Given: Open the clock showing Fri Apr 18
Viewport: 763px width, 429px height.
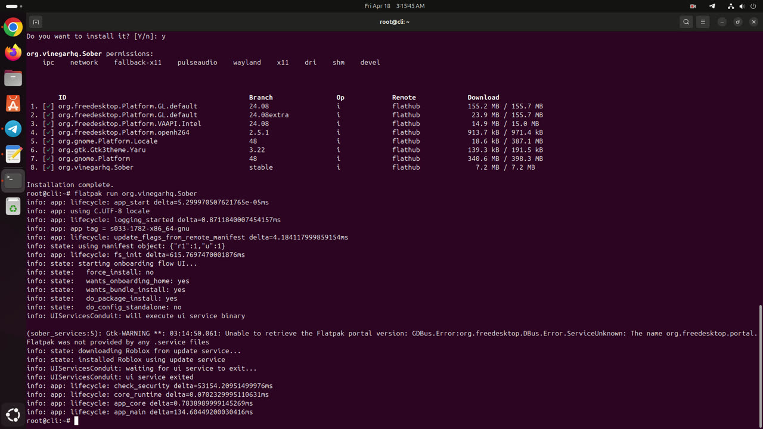Looking at the screenshot, I should [x=395, y=6].
